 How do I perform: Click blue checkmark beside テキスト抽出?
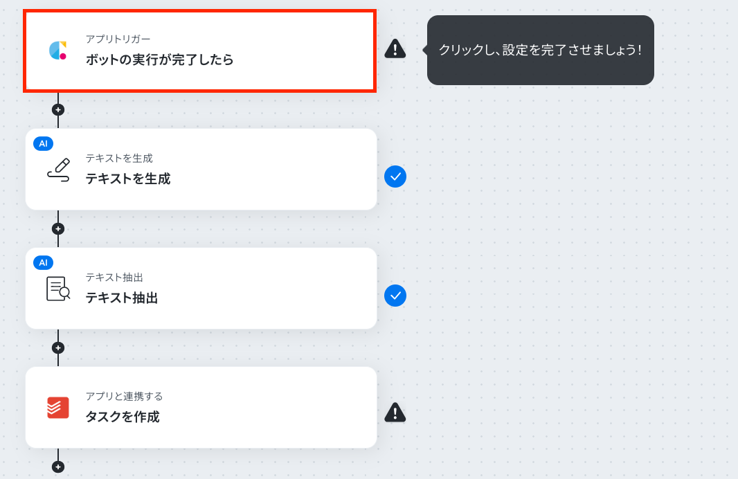tap(395, 296)
